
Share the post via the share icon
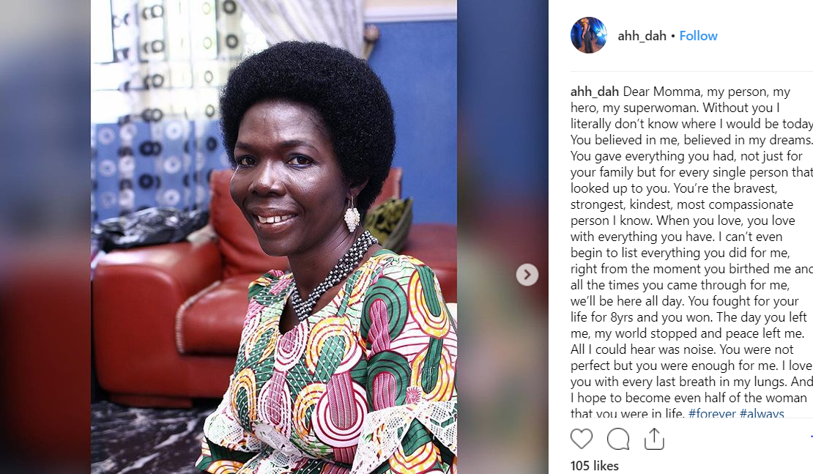click(654, 439)
